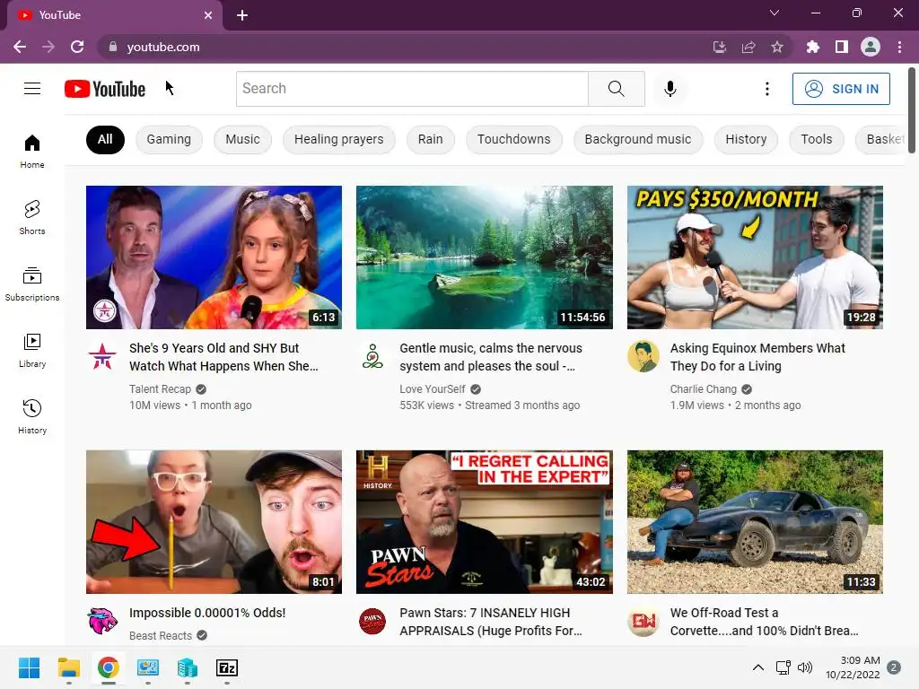Select the Gaming filter chip
This screenshot has height=689, width=919.
coord(169,139)
